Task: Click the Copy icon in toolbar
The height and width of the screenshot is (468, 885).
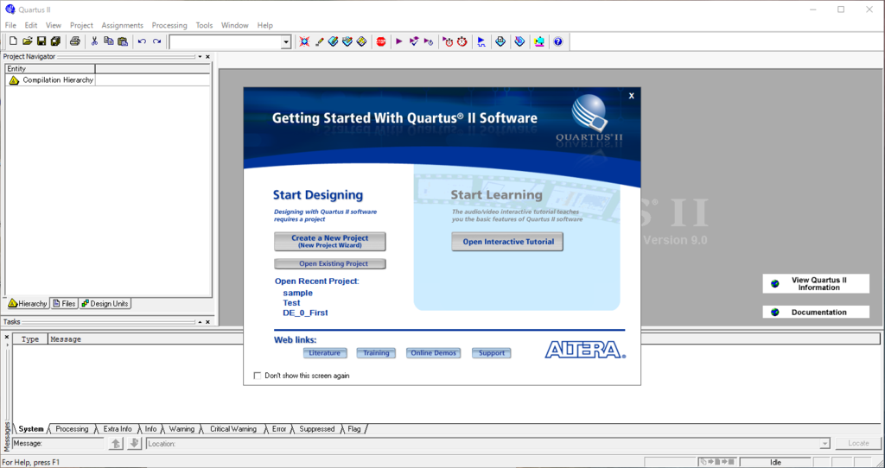Action: point(108,41)
